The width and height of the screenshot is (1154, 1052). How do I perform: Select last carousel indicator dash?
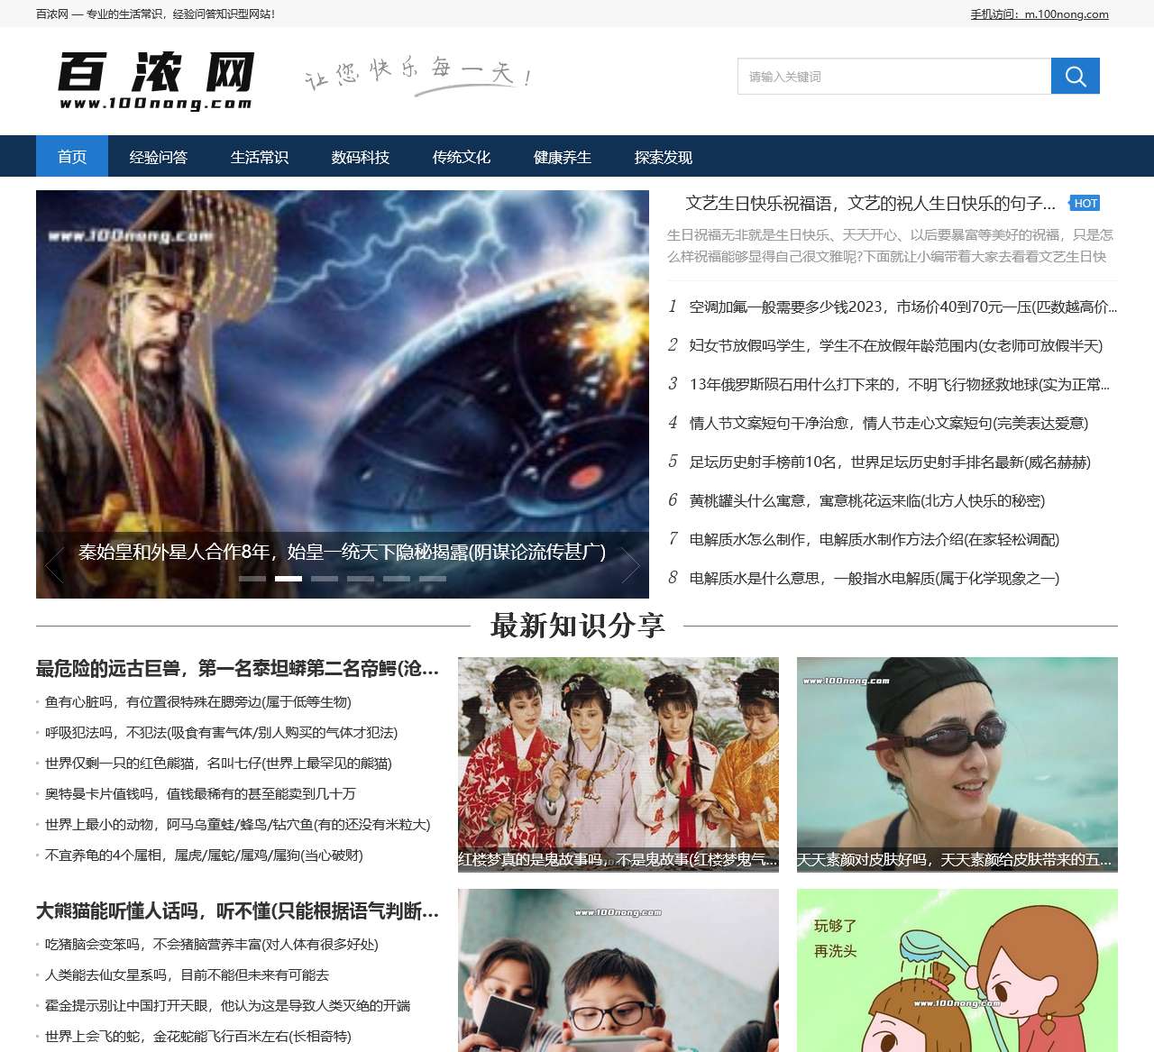[x=433, y=579]
